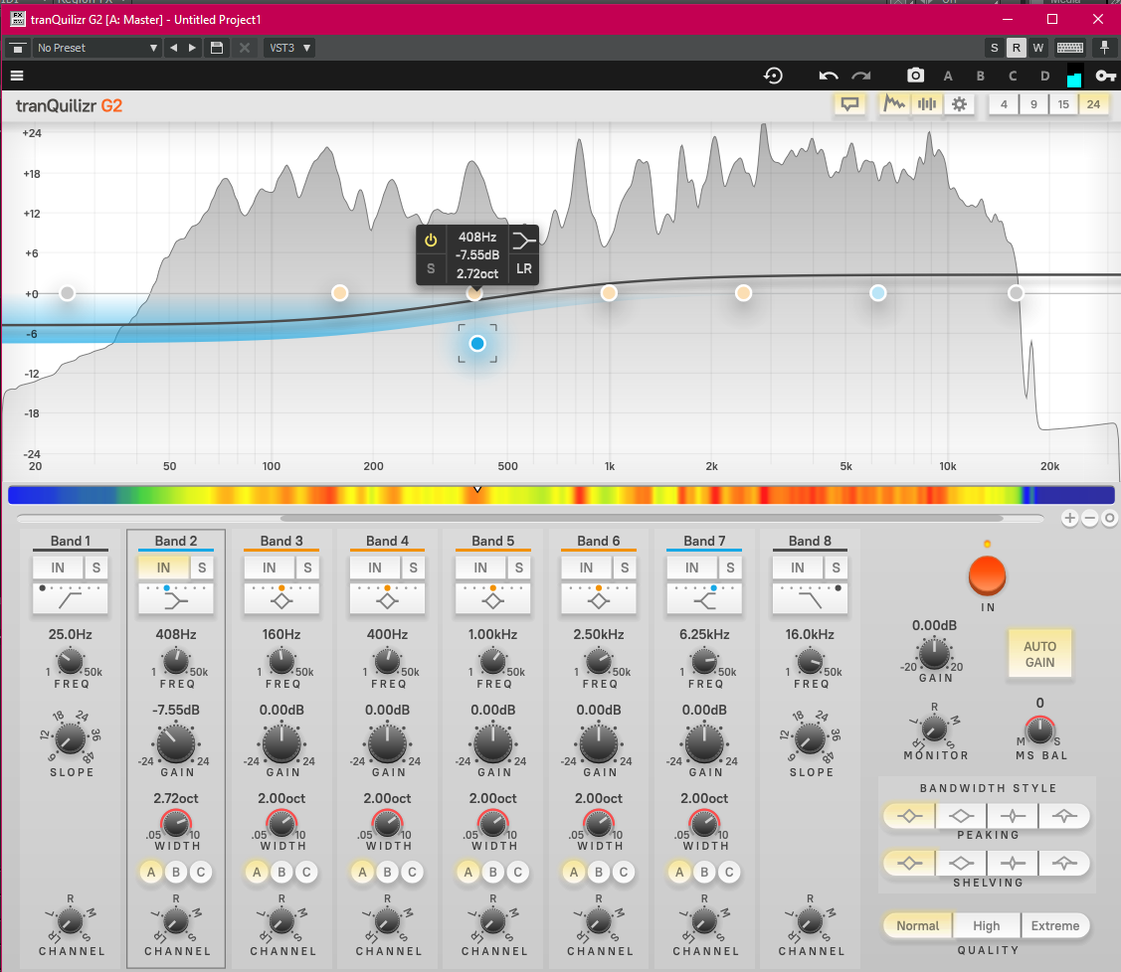Toggle Band 1 IN button

pyautogui.click(x=58, y=567)
